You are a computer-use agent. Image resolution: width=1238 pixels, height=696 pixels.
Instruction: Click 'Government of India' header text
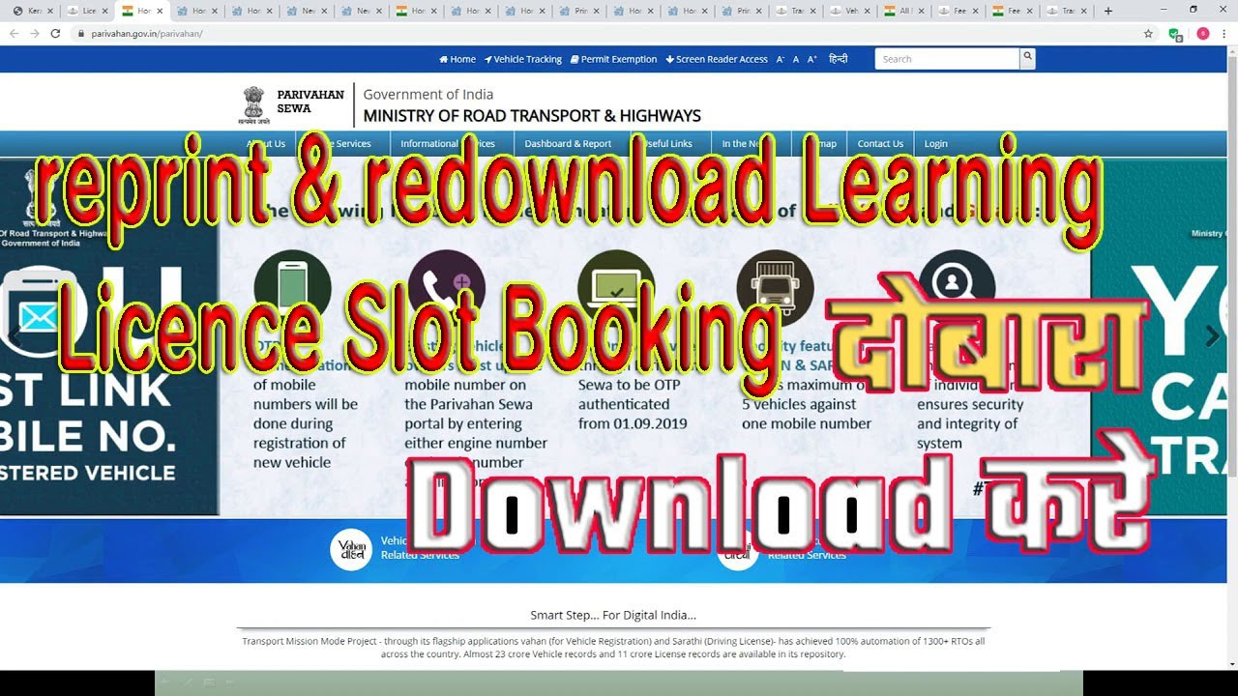427,95
